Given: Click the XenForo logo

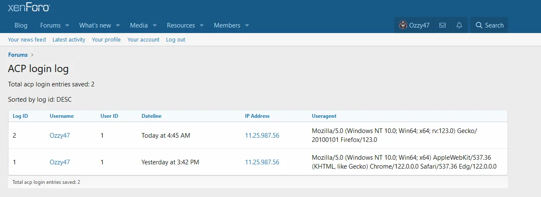Looking at the screenshot, I should tap(29, 7).
